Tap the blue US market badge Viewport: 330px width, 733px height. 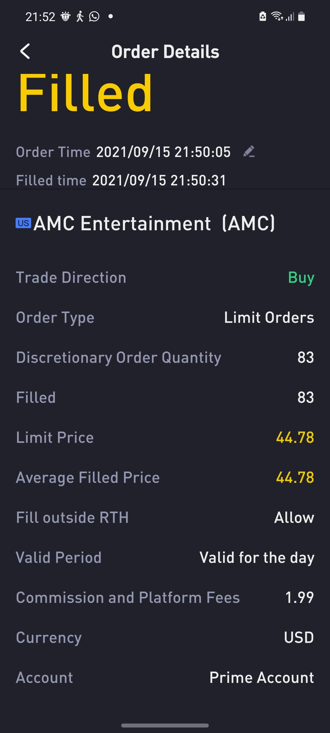23,223
